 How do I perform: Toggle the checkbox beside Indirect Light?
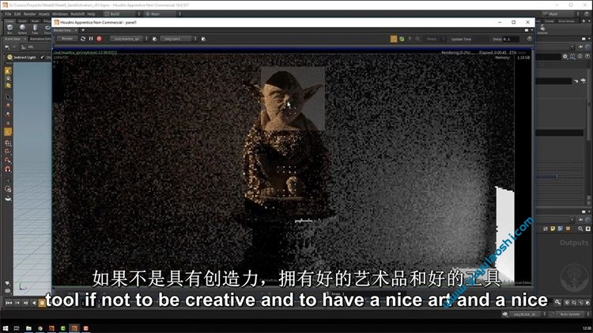coord(42,57)
